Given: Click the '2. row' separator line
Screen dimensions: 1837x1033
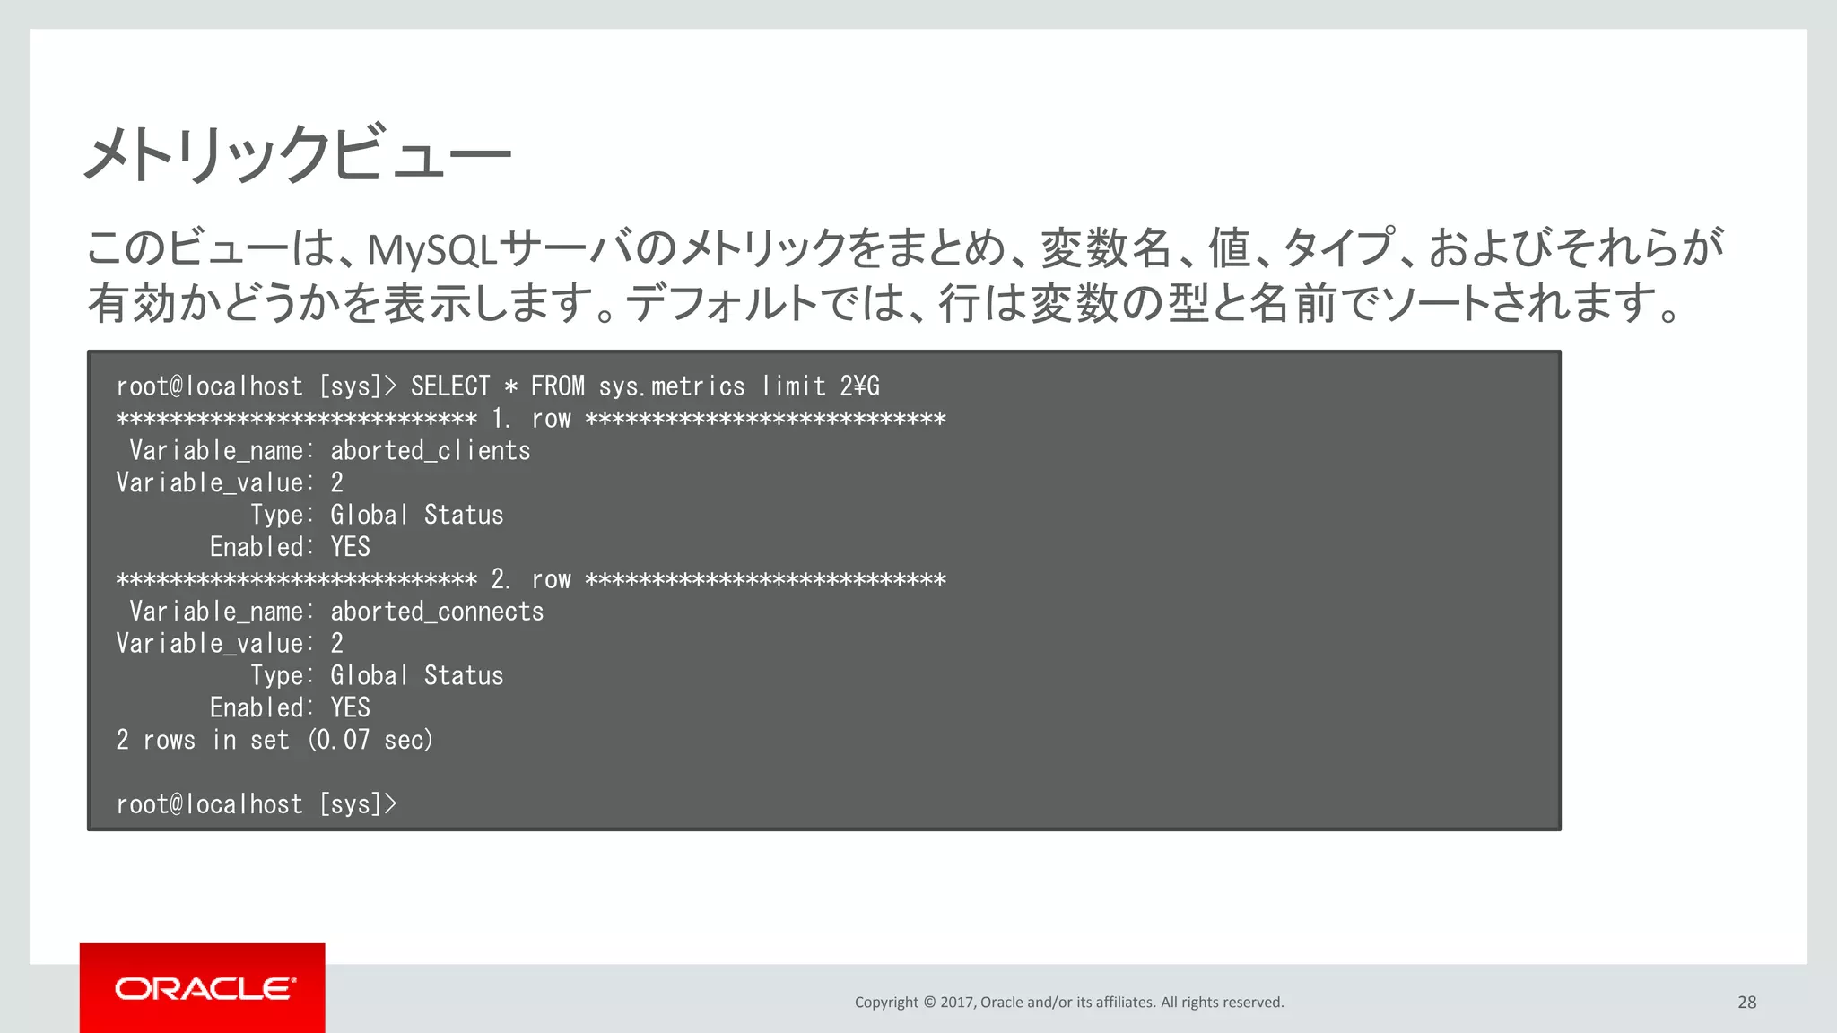Looking at the screenshot, I should click(531, 579).
